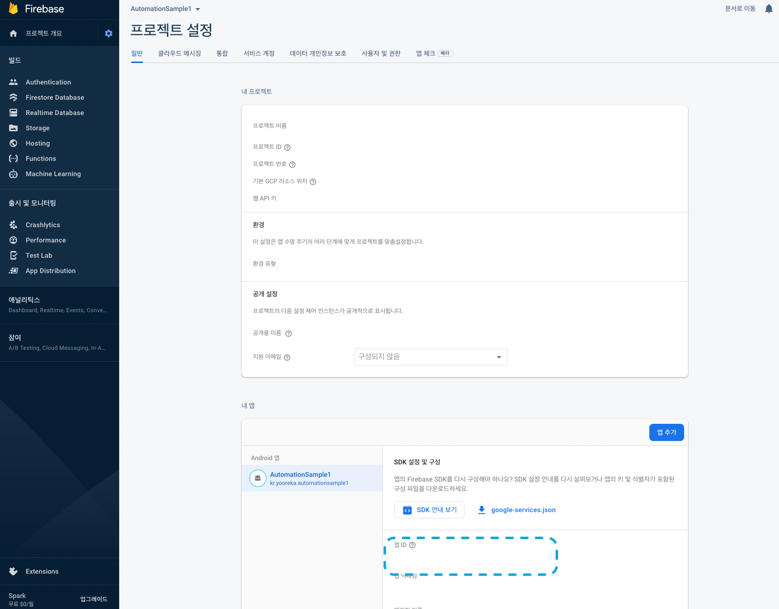Image resolution: width=779 pixels, height=609 pixels.
Task: Click the 문서로 이동 link
Action: click(x=740, y=9)
